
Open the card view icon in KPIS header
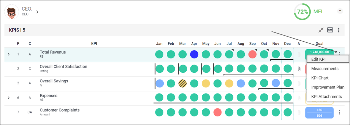pyautogui.click(x=330, y=30)
